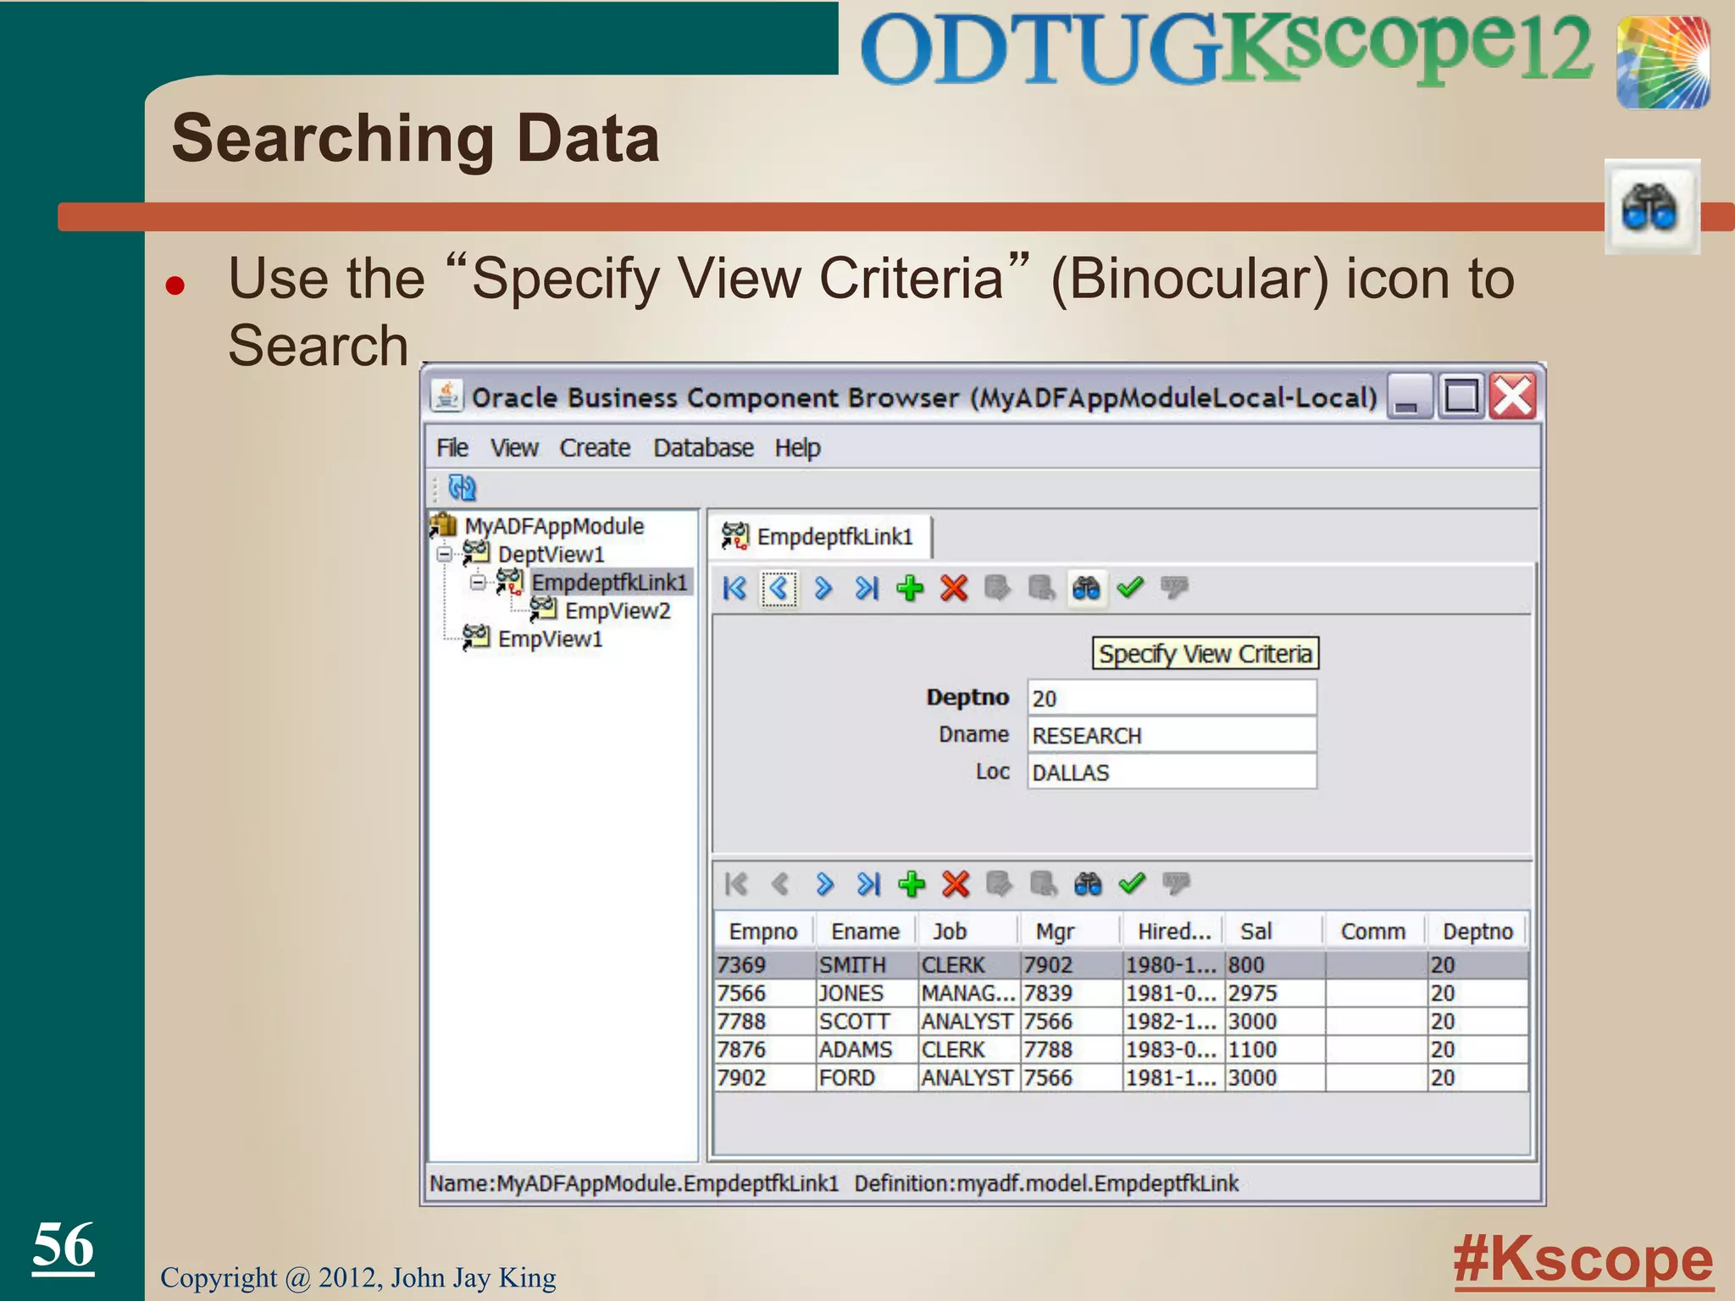Screen dimensions: 1735x1301
Task: Commit changes with upper green checkmark
Action: point(1130,586)
